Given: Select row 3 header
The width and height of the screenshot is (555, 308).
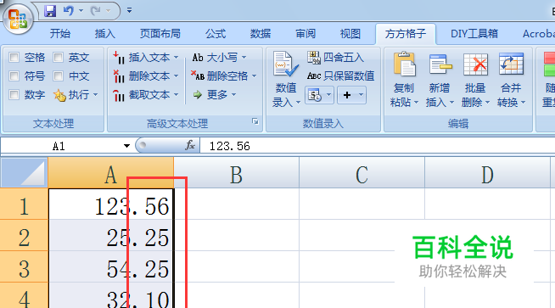Looking at the screenshot, I should click(24, 267).
